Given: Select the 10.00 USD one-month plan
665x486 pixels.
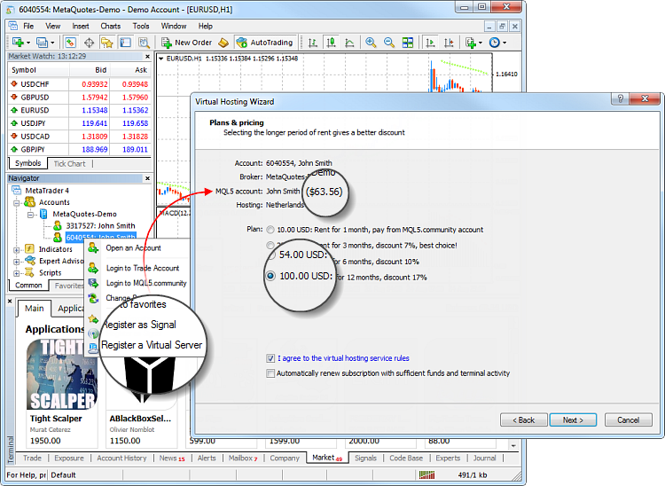Looking at the screenshot, I should 271,229.
